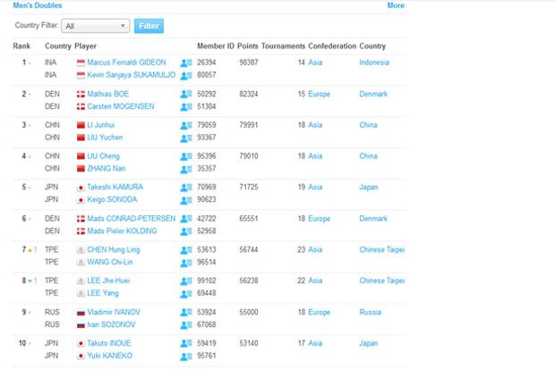
Task: Open profile icon for LEE Jhe-Huei
Action: tap(186, 281)
